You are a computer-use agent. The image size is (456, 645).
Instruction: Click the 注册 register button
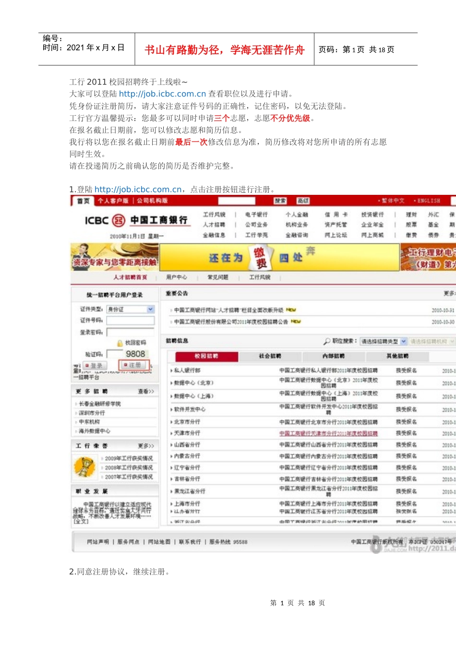point(134,365)
